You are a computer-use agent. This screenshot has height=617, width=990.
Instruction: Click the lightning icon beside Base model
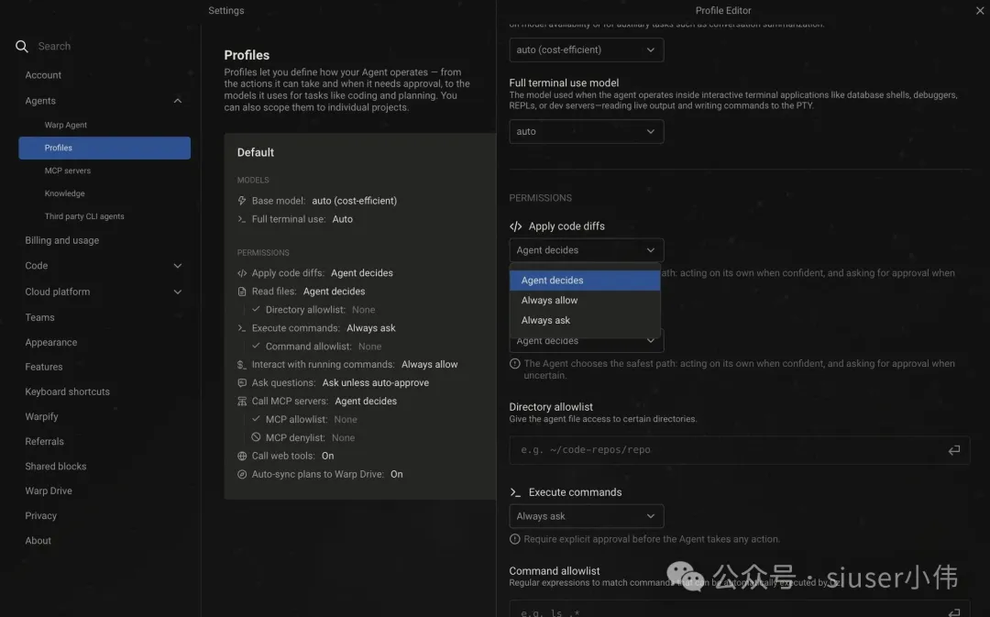242,201
